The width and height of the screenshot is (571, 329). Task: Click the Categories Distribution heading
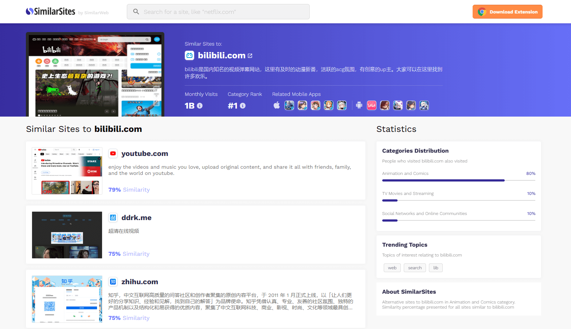[415, 151]
